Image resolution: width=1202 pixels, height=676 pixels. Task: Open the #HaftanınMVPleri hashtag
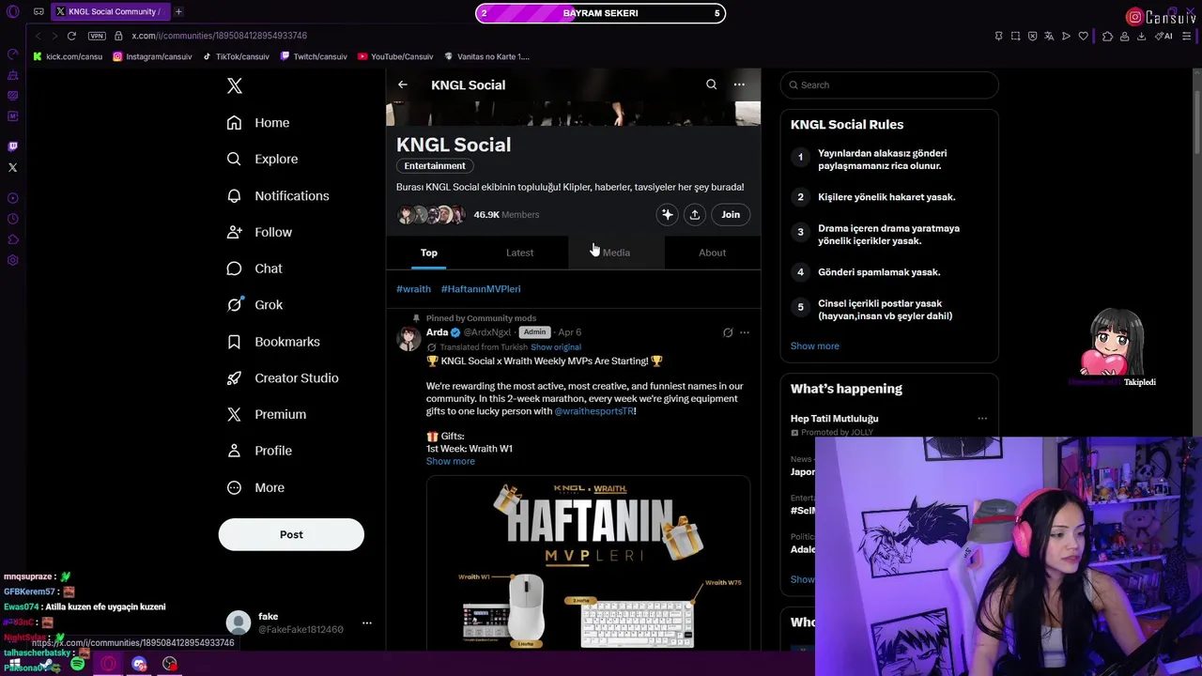pos(481,289)
